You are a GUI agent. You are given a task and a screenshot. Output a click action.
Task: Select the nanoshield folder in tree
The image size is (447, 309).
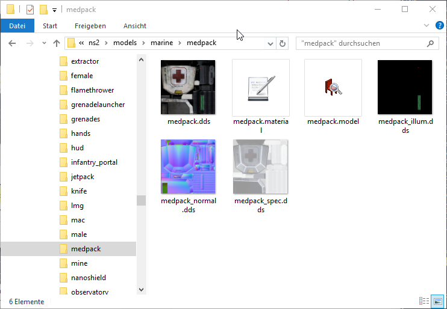tap(89, 278)
